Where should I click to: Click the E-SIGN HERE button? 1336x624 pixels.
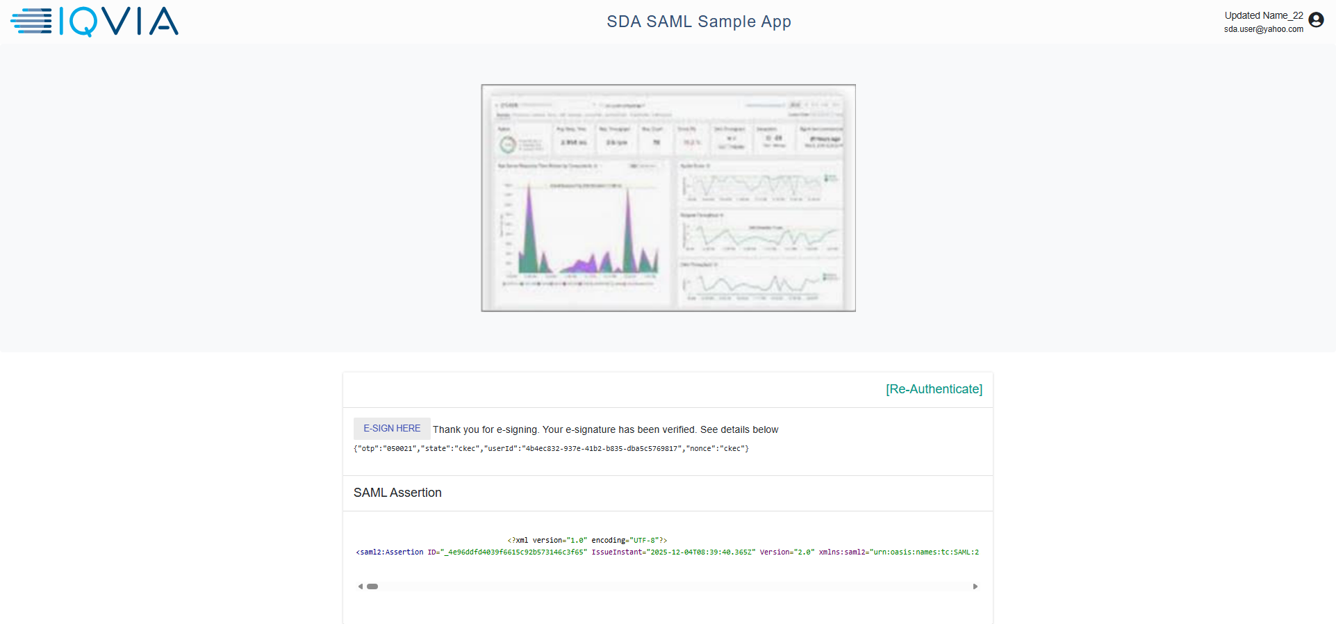392,429
